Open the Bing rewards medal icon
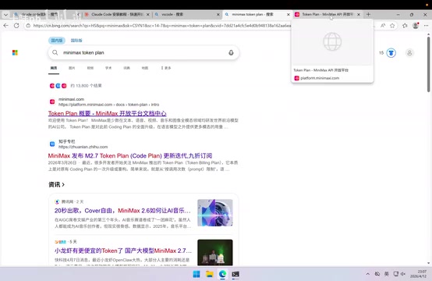 [391, 52]
